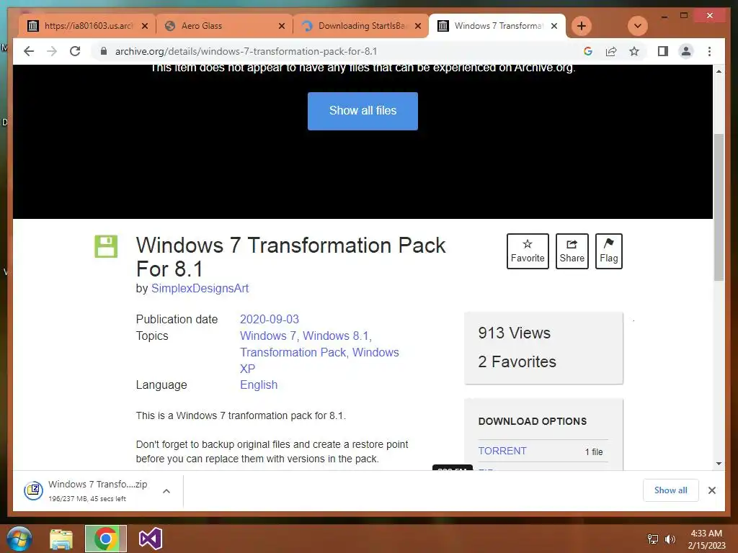Image resolution: width=738 pixels, height=553 pixels.
Task: Click the browser forward arrow
Action: [x=52, y=51]
